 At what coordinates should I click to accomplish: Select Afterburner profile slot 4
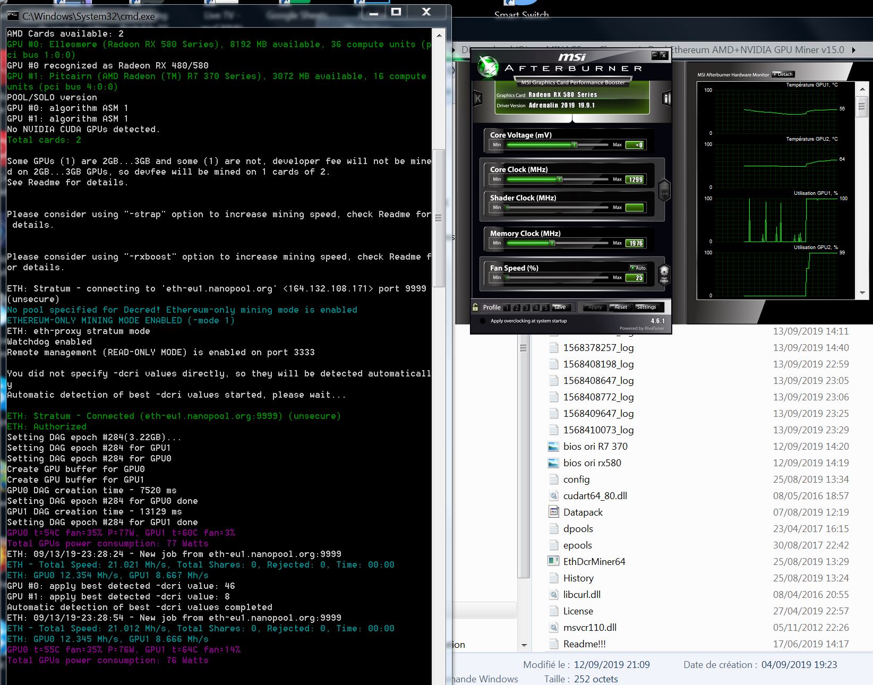[x=536, y=307]
